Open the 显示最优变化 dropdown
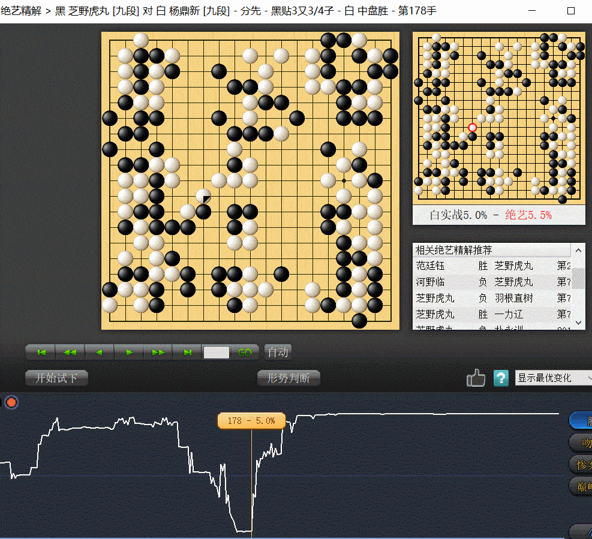 [553, 378]
